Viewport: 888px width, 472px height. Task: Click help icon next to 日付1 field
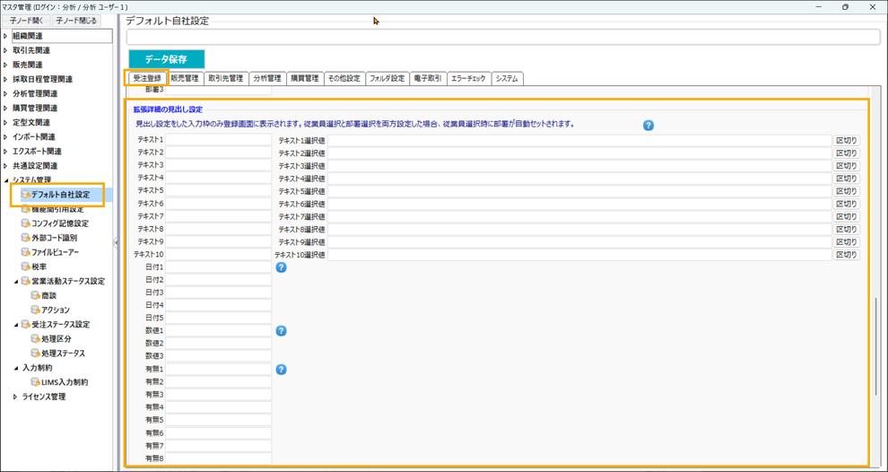(281, 267)
